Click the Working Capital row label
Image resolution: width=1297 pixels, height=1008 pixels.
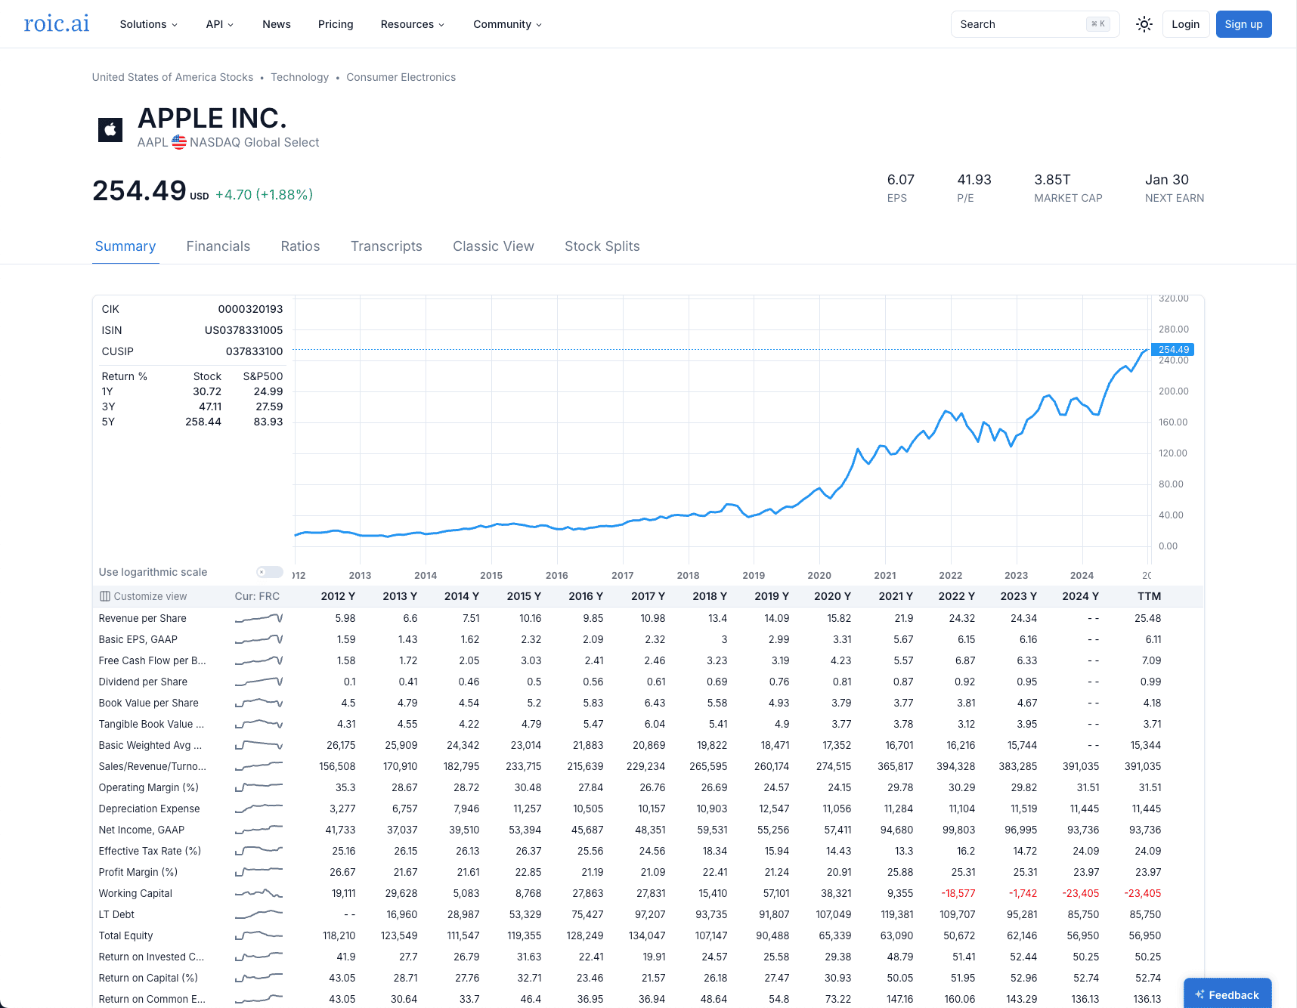(x=135, y=893)
